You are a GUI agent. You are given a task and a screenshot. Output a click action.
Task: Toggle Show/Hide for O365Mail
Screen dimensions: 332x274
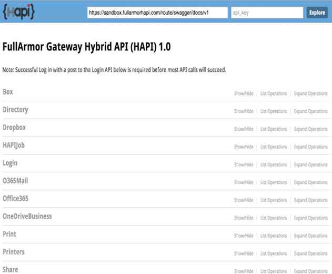pyautogui.click(x=244, y=182)
